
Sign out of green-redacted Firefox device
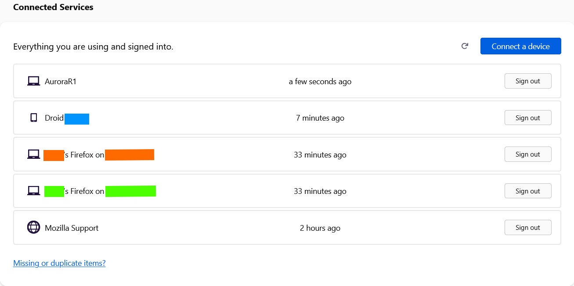coord(528,191)
